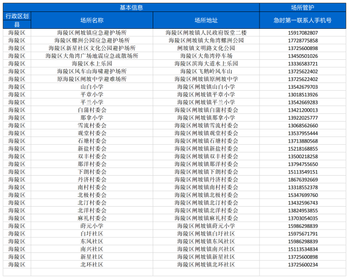
Task: Click the address cell 闸坡镇文明路文化公园
Action: click(206, 48)
